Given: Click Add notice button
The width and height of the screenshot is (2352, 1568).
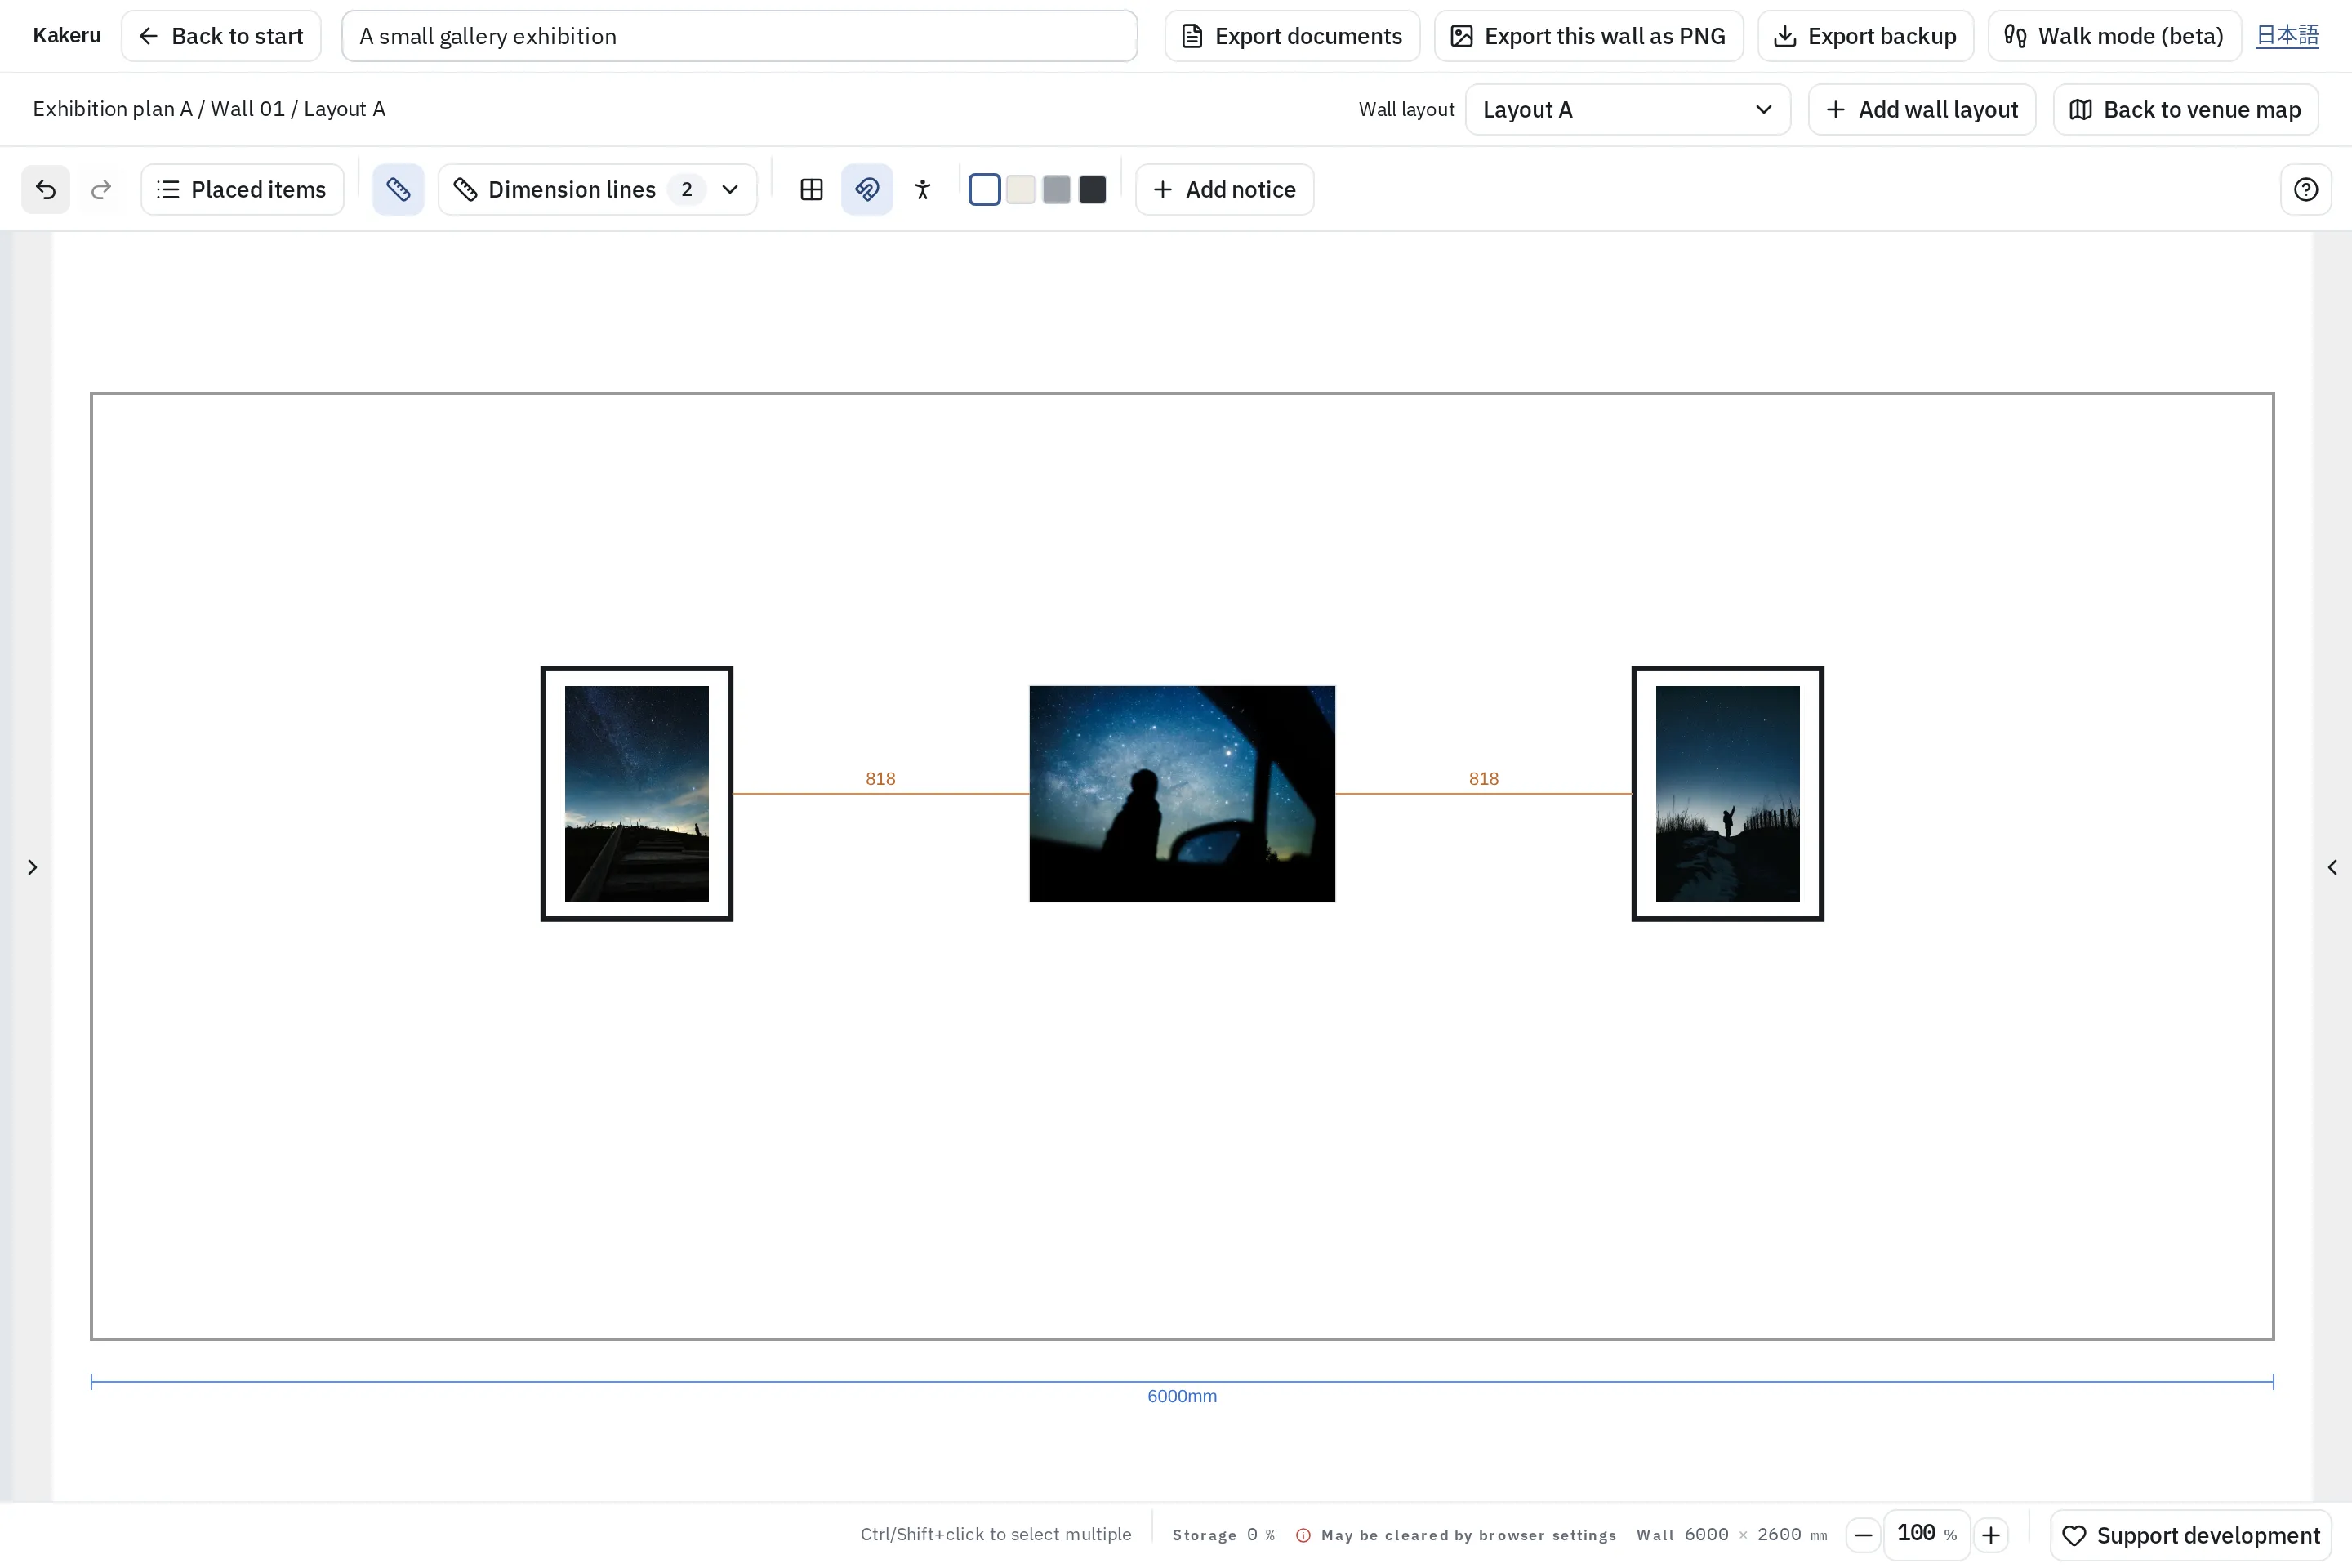Looking at the screenshot, I should pyautogui.click(x=1224, y=189).
